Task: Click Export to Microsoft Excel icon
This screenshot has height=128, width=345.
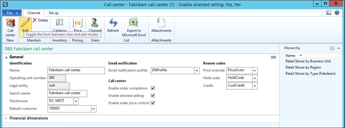Action: 134,23
